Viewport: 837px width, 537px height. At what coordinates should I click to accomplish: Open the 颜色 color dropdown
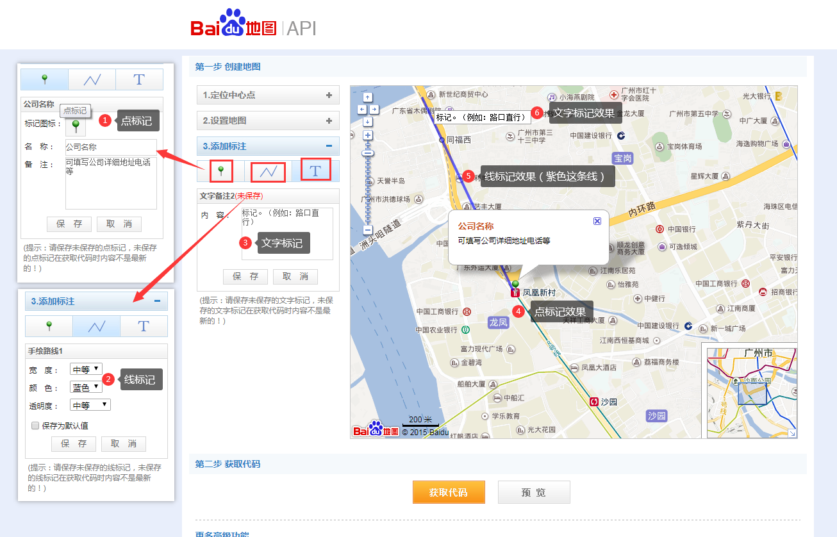tap(86, 387)
